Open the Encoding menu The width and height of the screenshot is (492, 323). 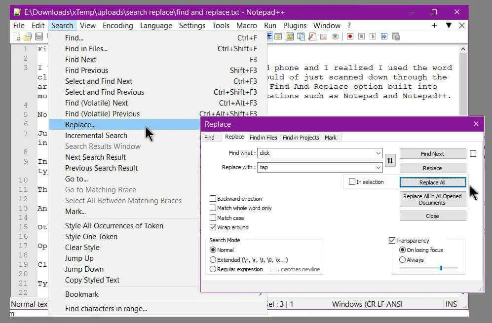click(x=117, y=26)
